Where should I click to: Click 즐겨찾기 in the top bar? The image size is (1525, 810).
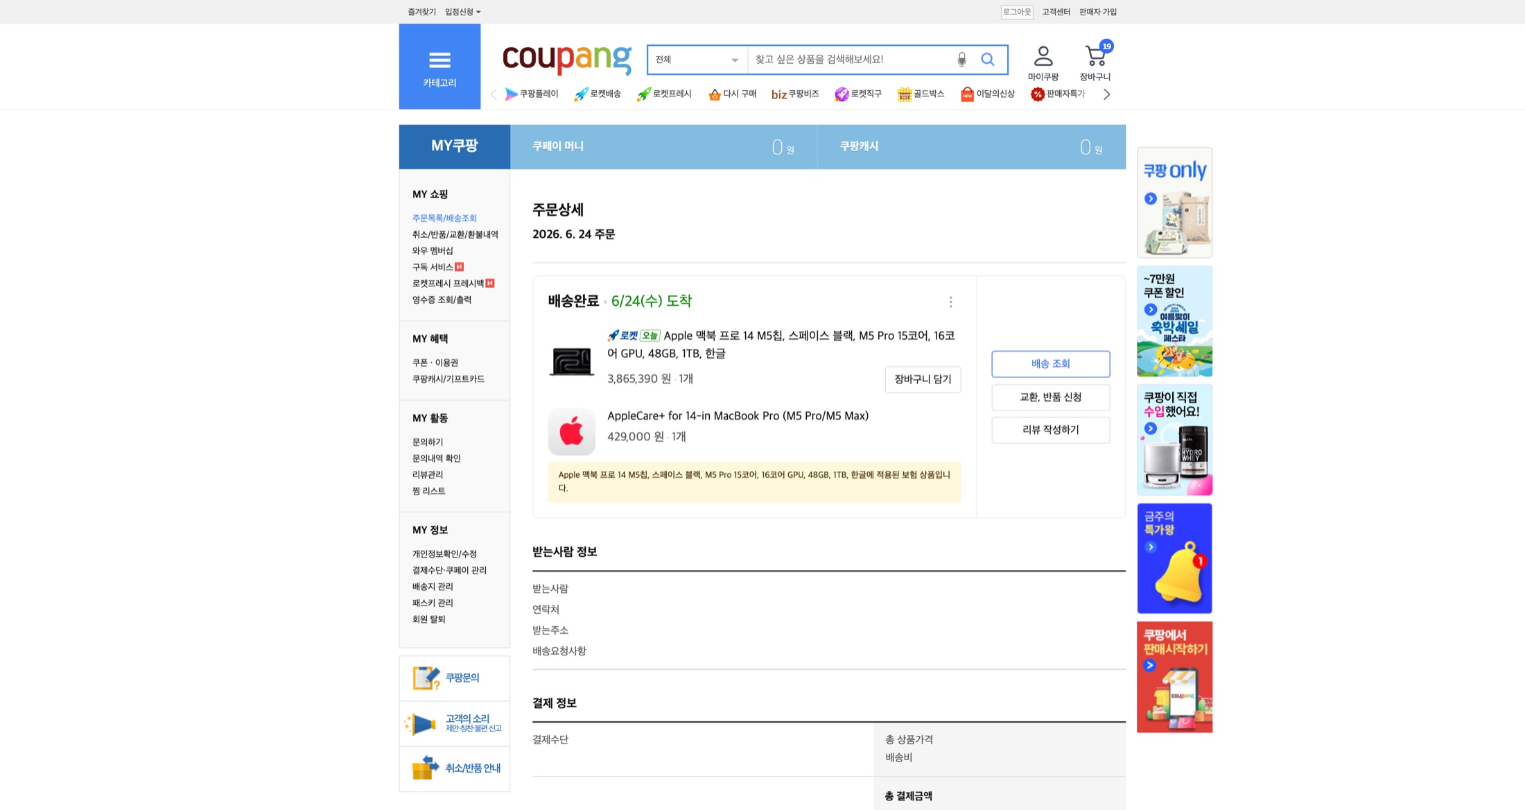coord(421,12)
